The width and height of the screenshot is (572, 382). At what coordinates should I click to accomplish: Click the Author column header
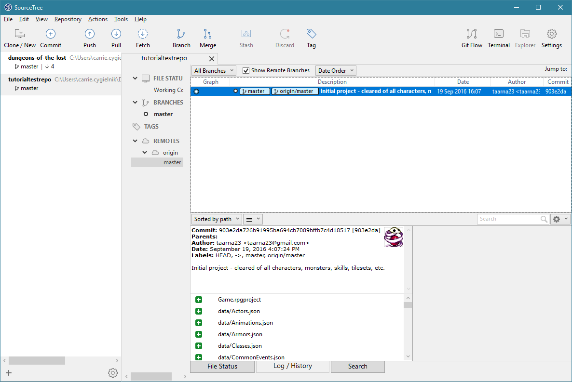point(517,82)
